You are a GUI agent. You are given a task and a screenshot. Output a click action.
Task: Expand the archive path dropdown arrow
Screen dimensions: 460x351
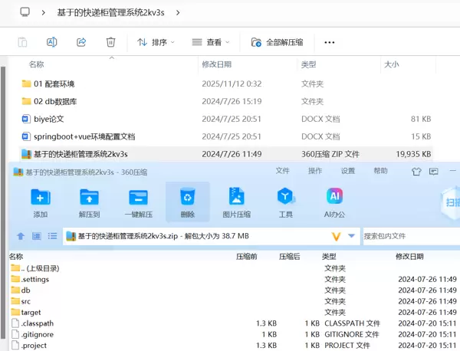(352, 236)
